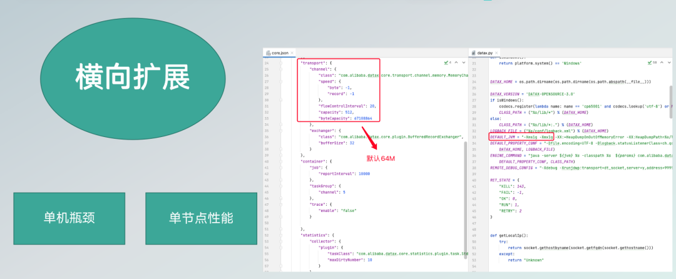Image resolution: width=676 pixels, height=279 pixels.
Task: Close the core.json tab
Action: 292,53
